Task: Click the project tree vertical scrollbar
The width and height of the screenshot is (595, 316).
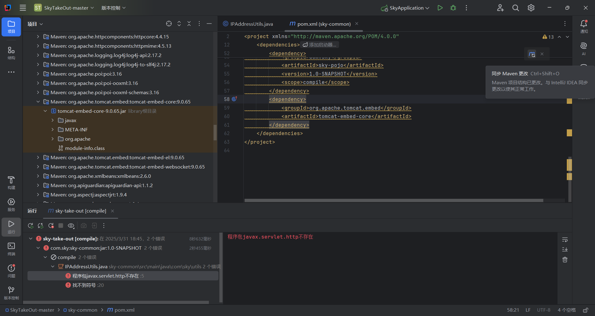Action: [x=215, y=133]
